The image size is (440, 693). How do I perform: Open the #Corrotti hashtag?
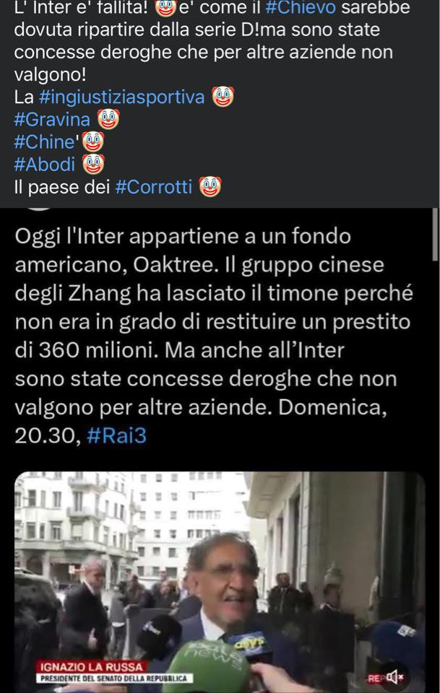tap(154, 187)
